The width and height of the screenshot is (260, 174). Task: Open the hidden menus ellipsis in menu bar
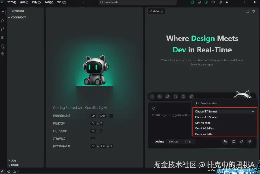tap(72, 2)
